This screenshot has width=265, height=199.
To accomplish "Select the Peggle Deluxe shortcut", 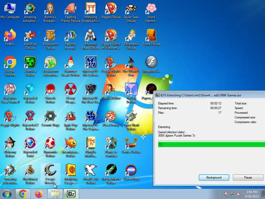I will [111, 10].
